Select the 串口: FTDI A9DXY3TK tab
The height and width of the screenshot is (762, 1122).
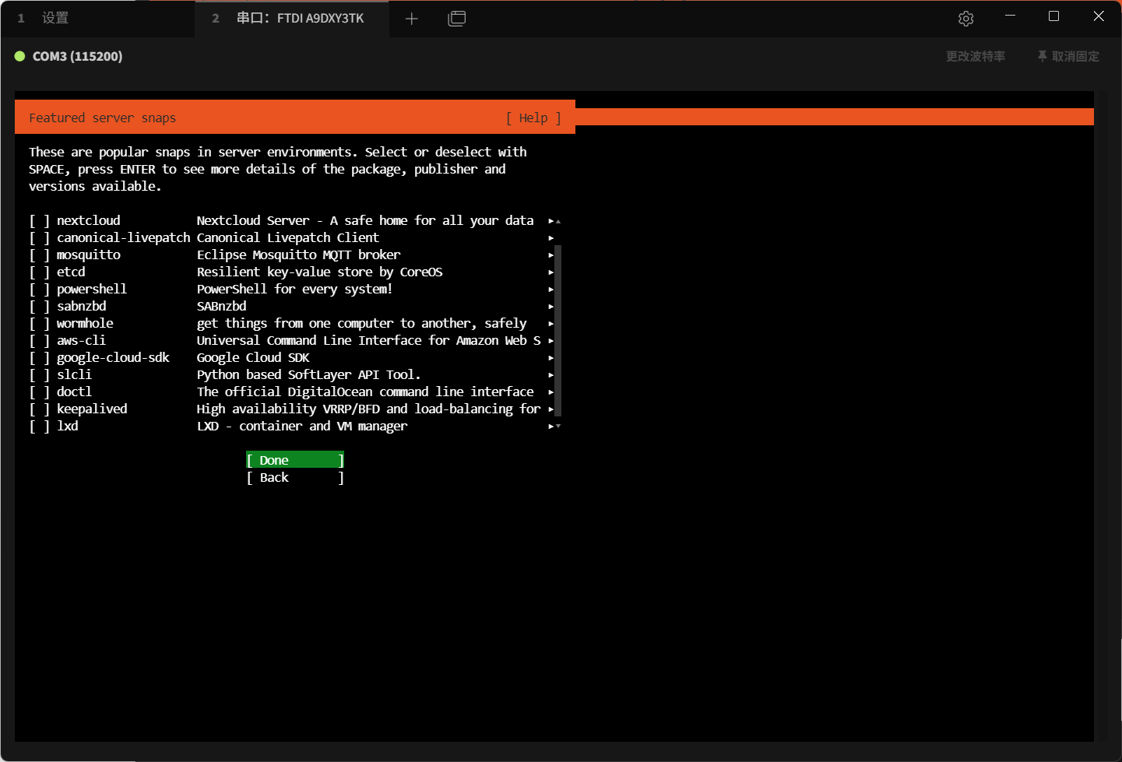[300, 19]
